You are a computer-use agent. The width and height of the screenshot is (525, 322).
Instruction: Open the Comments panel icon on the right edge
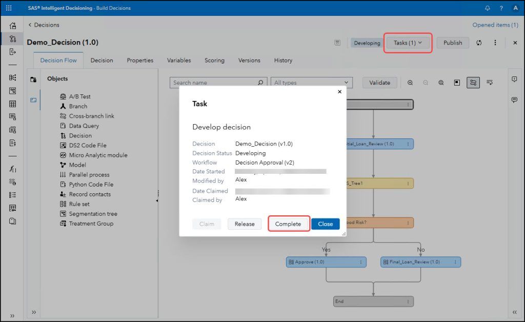coord(514,100)
